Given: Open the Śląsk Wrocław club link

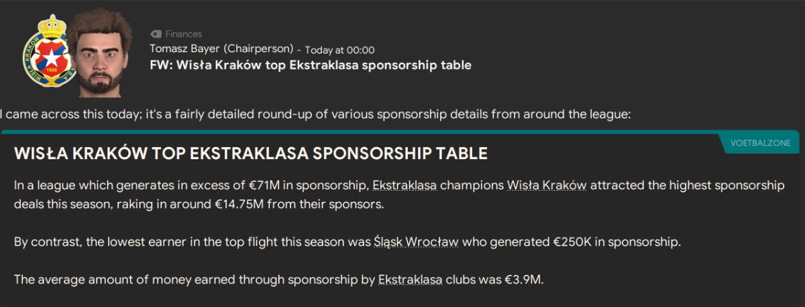Looking at the screenshot, I should [x=416, y=242].
